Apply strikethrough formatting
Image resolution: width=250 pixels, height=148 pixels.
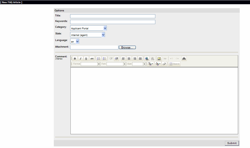coord(92,59)
